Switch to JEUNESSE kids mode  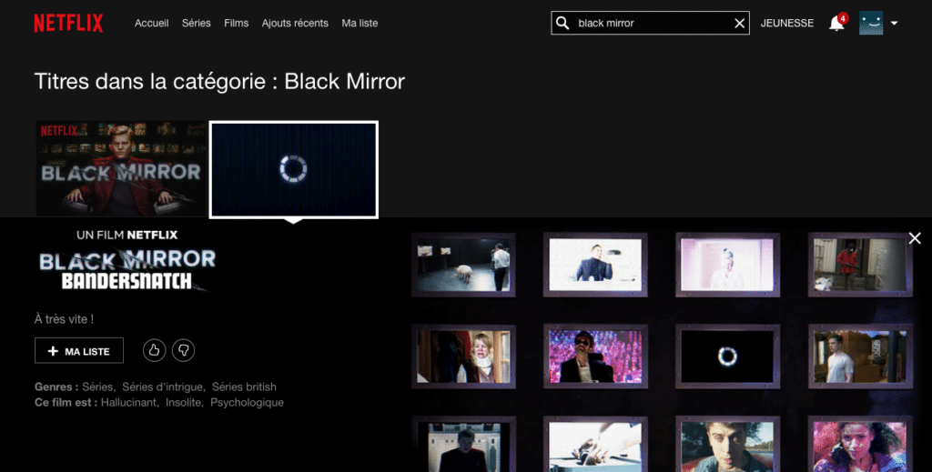pos(787,23)
